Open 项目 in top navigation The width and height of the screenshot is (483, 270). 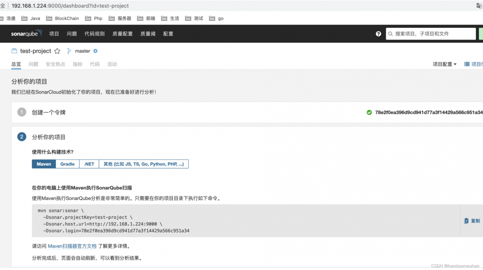(54, 34)
